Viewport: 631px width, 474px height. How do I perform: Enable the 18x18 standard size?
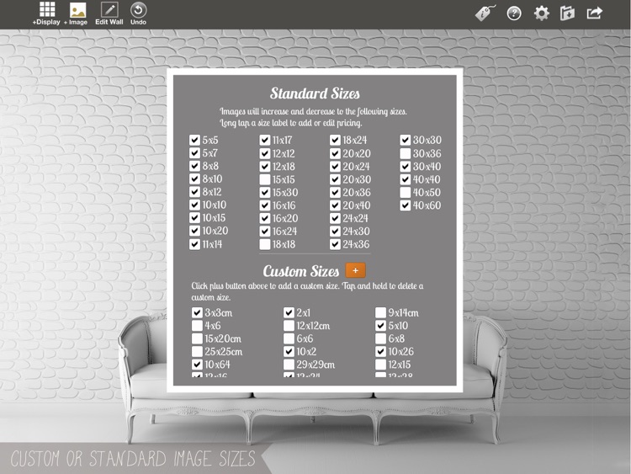click(265, 244)
